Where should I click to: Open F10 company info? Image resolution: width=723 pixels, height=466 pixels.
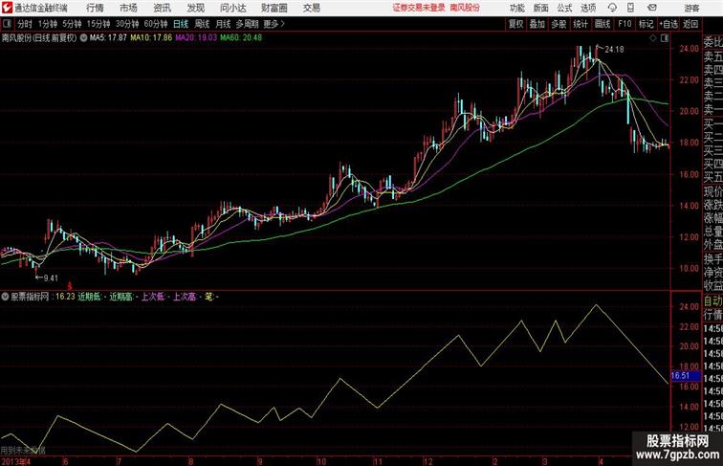(x=624, y=24)
